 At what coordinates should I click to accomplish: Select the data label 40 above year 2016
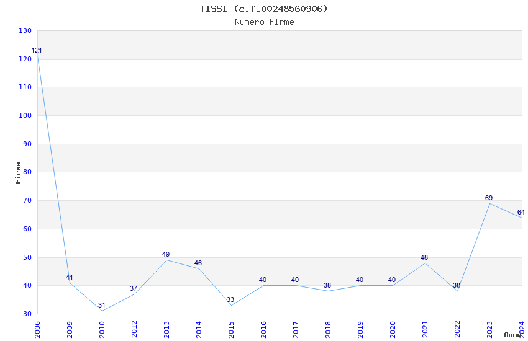coord(263,280)
